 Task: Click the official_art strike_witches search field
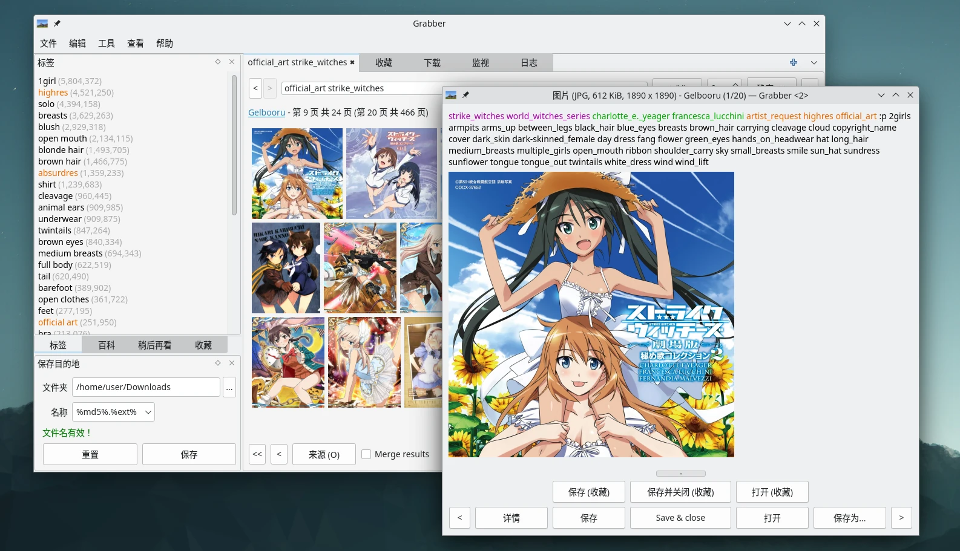pos(363,88)
